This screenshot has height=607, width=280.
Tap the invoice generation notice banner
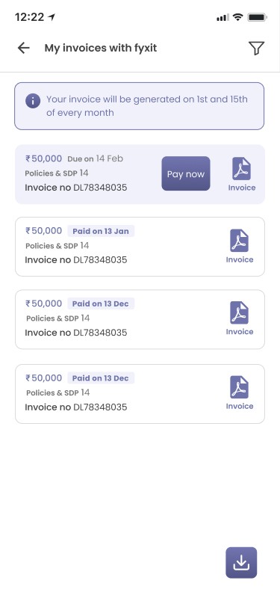point(139,106)
